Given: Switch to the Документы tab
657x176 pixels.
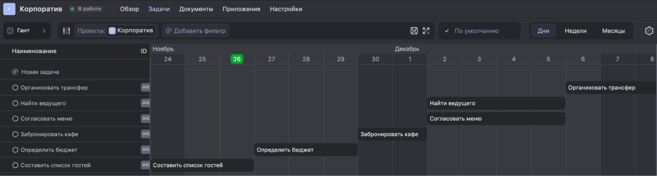Looking at the screenshot, I should click(x=196, y=9).
